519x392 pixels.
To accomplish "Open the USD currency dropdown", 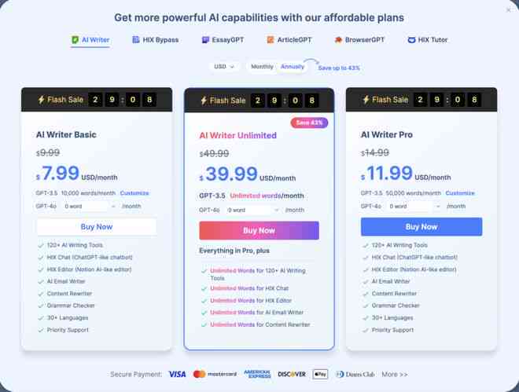I will (224, 67).
